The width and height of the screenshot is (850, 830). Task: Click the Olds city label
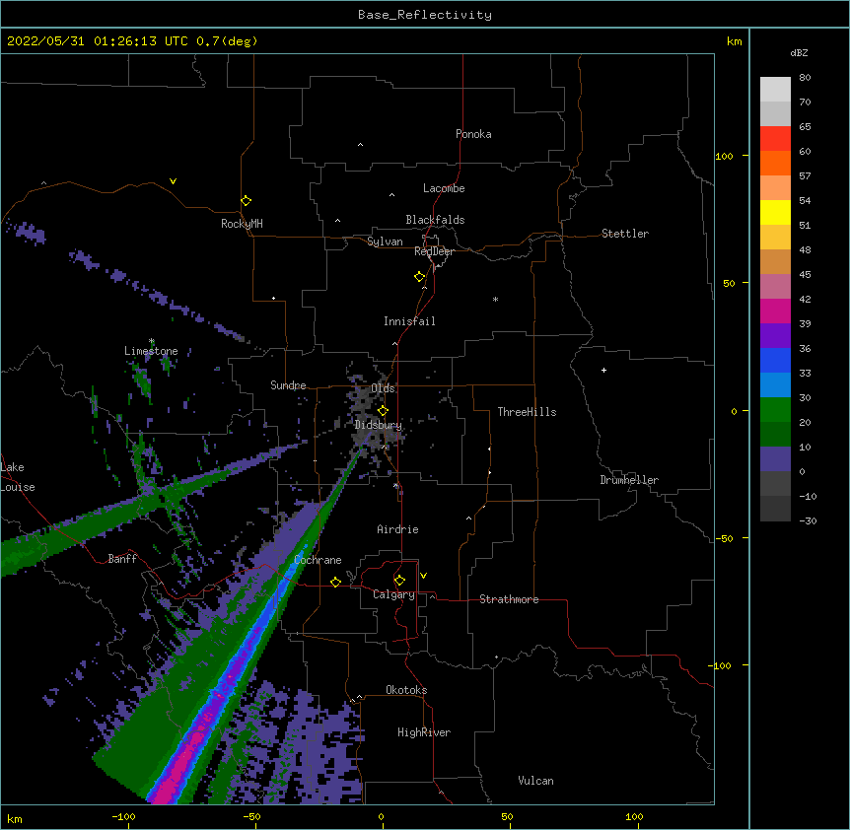pyautogui.click(x=383, y=388)
